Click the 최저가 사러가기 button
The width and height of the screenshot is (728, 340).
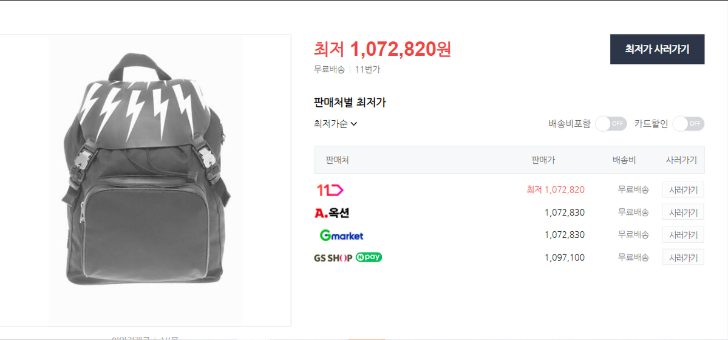[x=657, y=49]
